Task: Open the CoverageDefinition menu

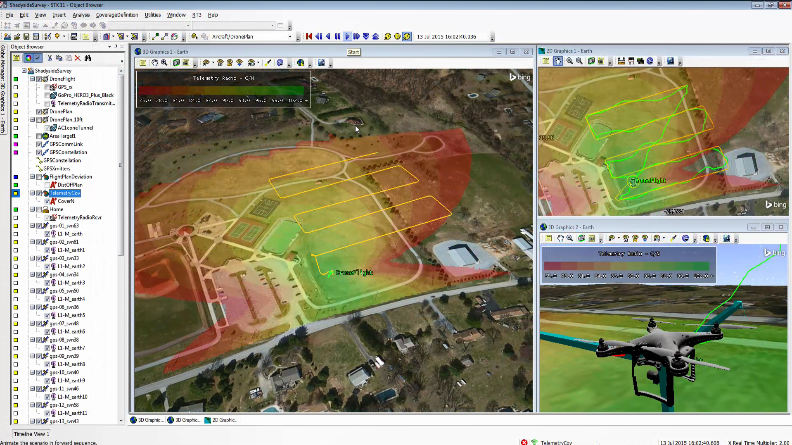Action: (117, 15)
